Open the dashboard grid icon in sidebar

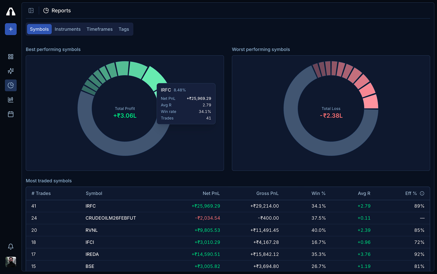click(11, 56)
